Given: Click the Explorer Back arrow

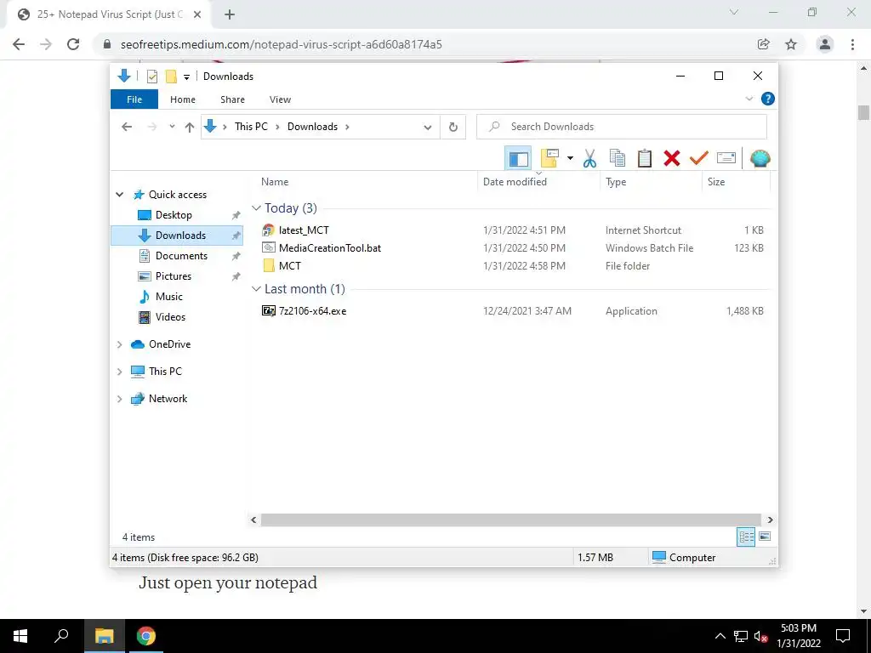Looking at the screenshot, I should (x=127, y=127).
